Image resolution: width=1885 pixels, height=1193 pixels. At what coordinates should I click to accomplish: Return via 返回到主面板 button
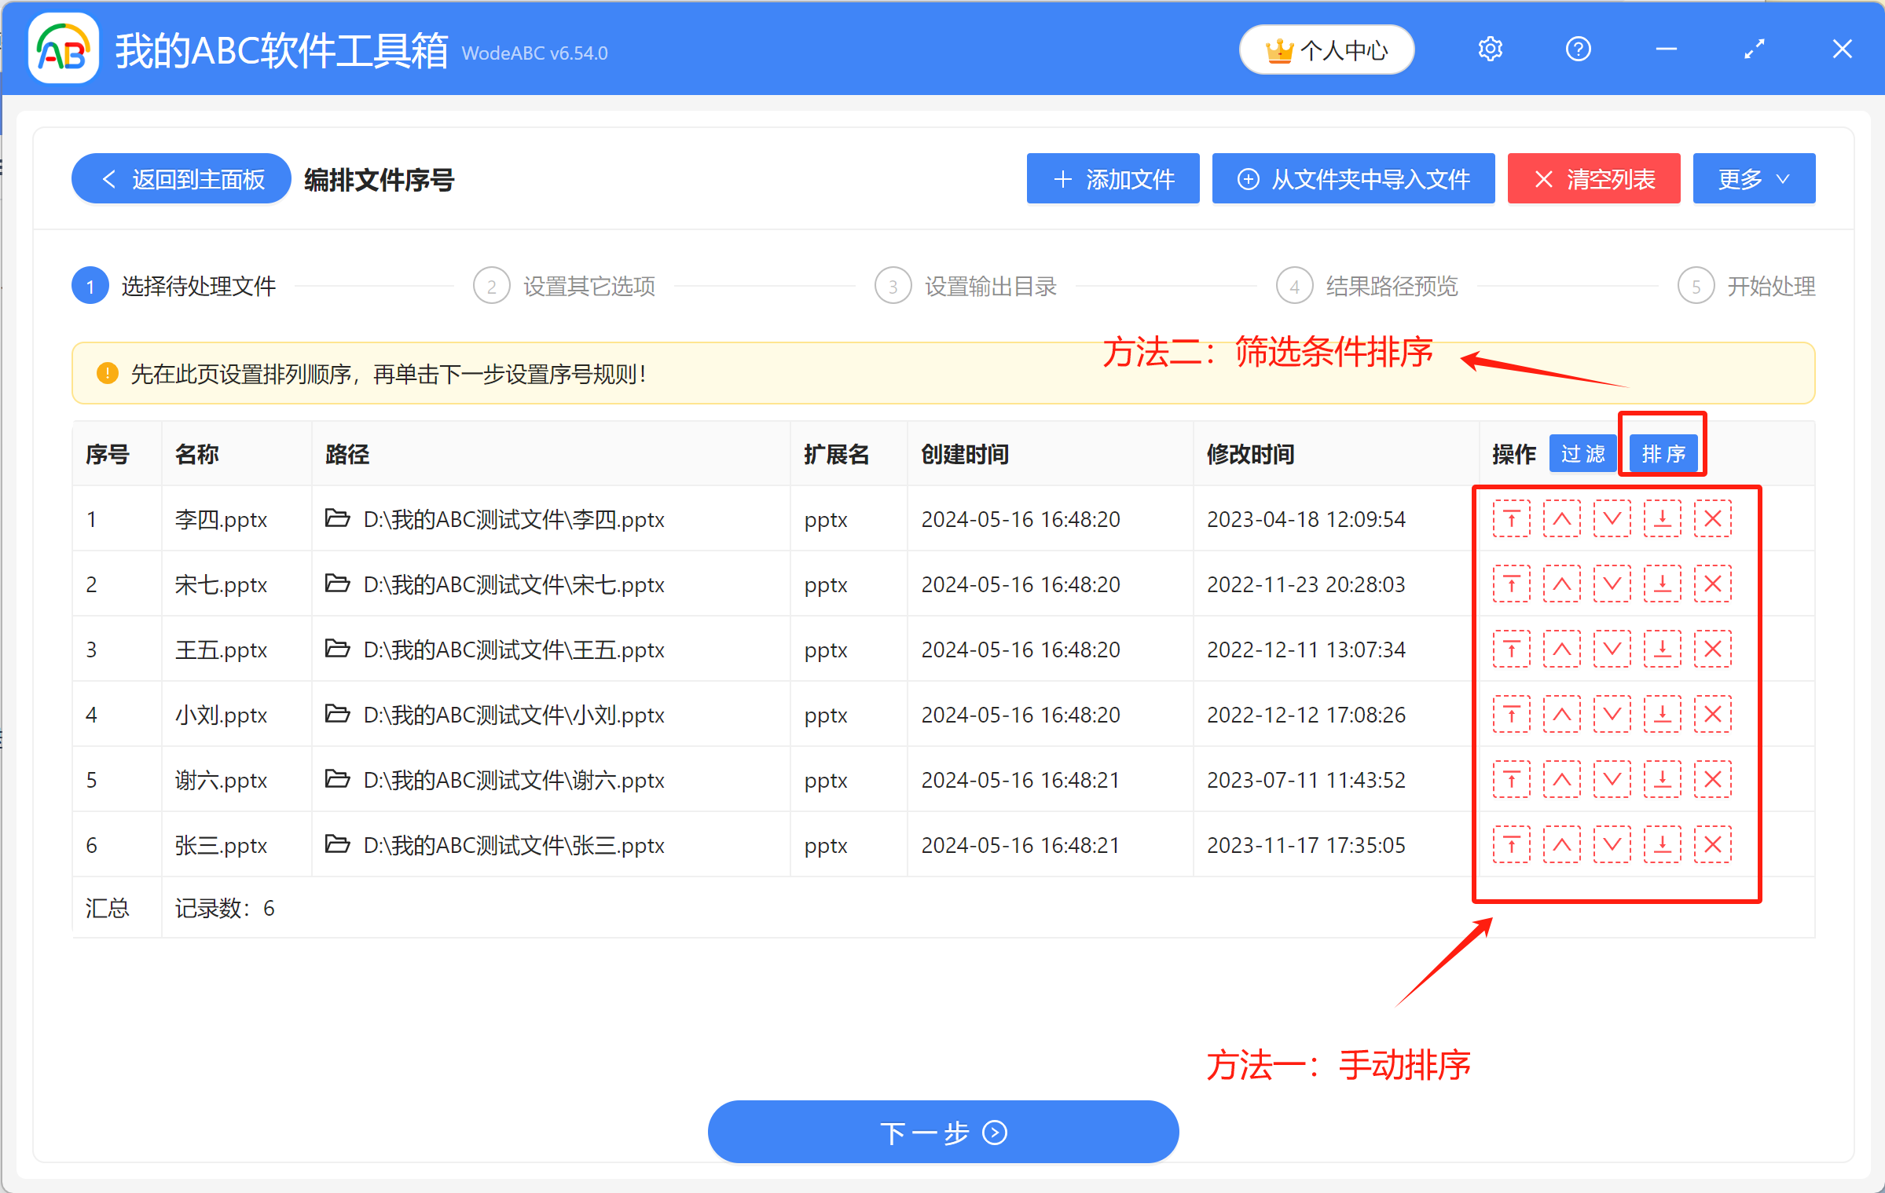click(x=182, y=179)
